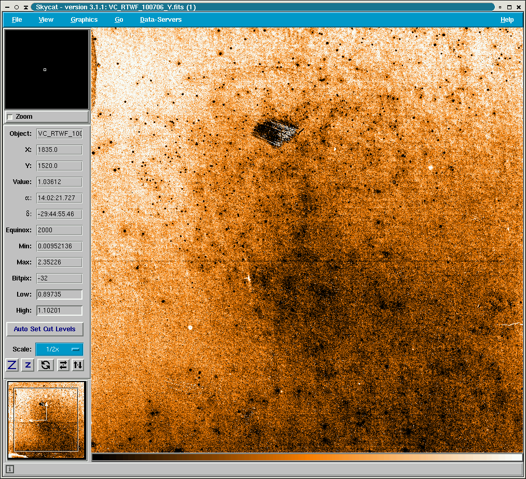The image size is (526, 479).
Task: Click the large Z zoom-in button
Action: 12,365
